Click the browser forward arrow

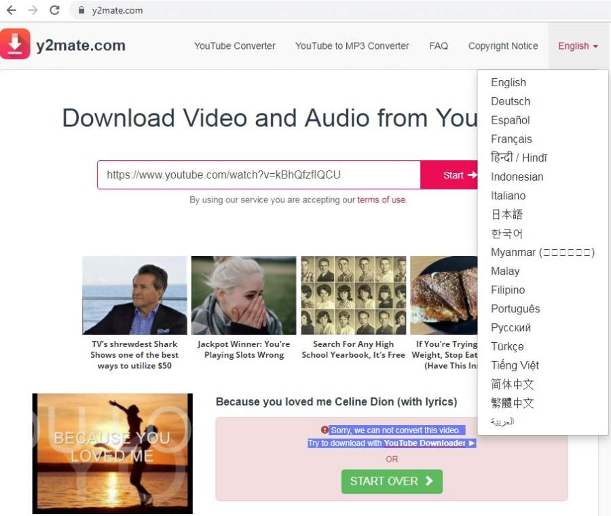(x=33, y=10)
